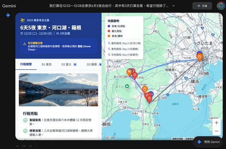This screenshot has width=226, height=149.
Task: Click the purple 租車/住宿點 legend dot
Action: point(109,26)
